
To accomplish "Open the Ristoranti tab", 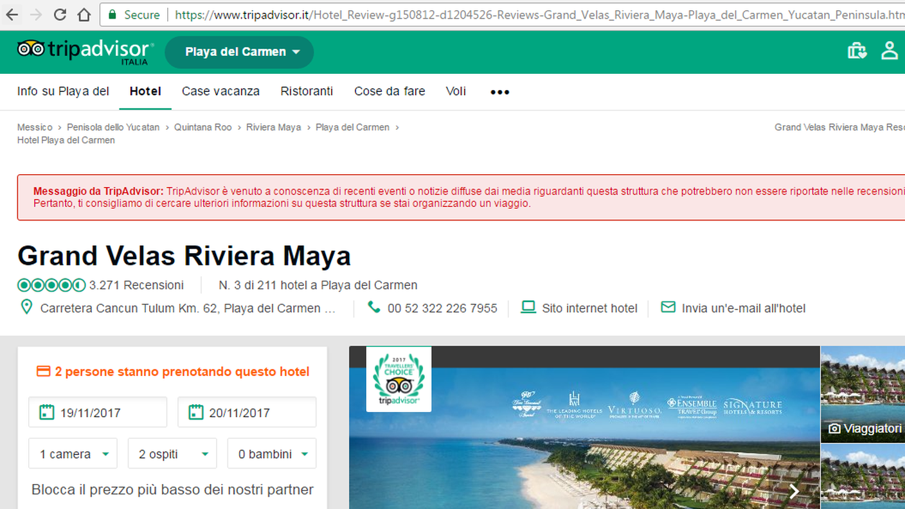I will click(x=307, y=91).
